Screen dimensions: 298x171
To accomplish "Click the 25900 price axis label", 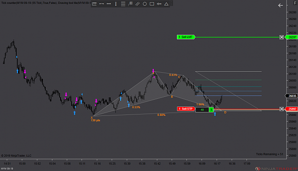I will tap(292, 142).
